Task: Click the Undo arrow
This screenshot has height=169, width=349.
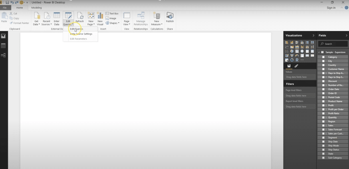Action: (x=12, y=2)
